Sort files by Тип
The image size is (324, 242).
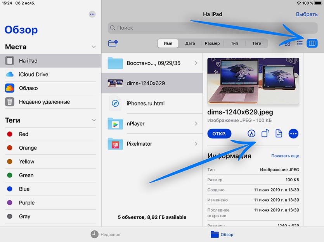point(234,43)
